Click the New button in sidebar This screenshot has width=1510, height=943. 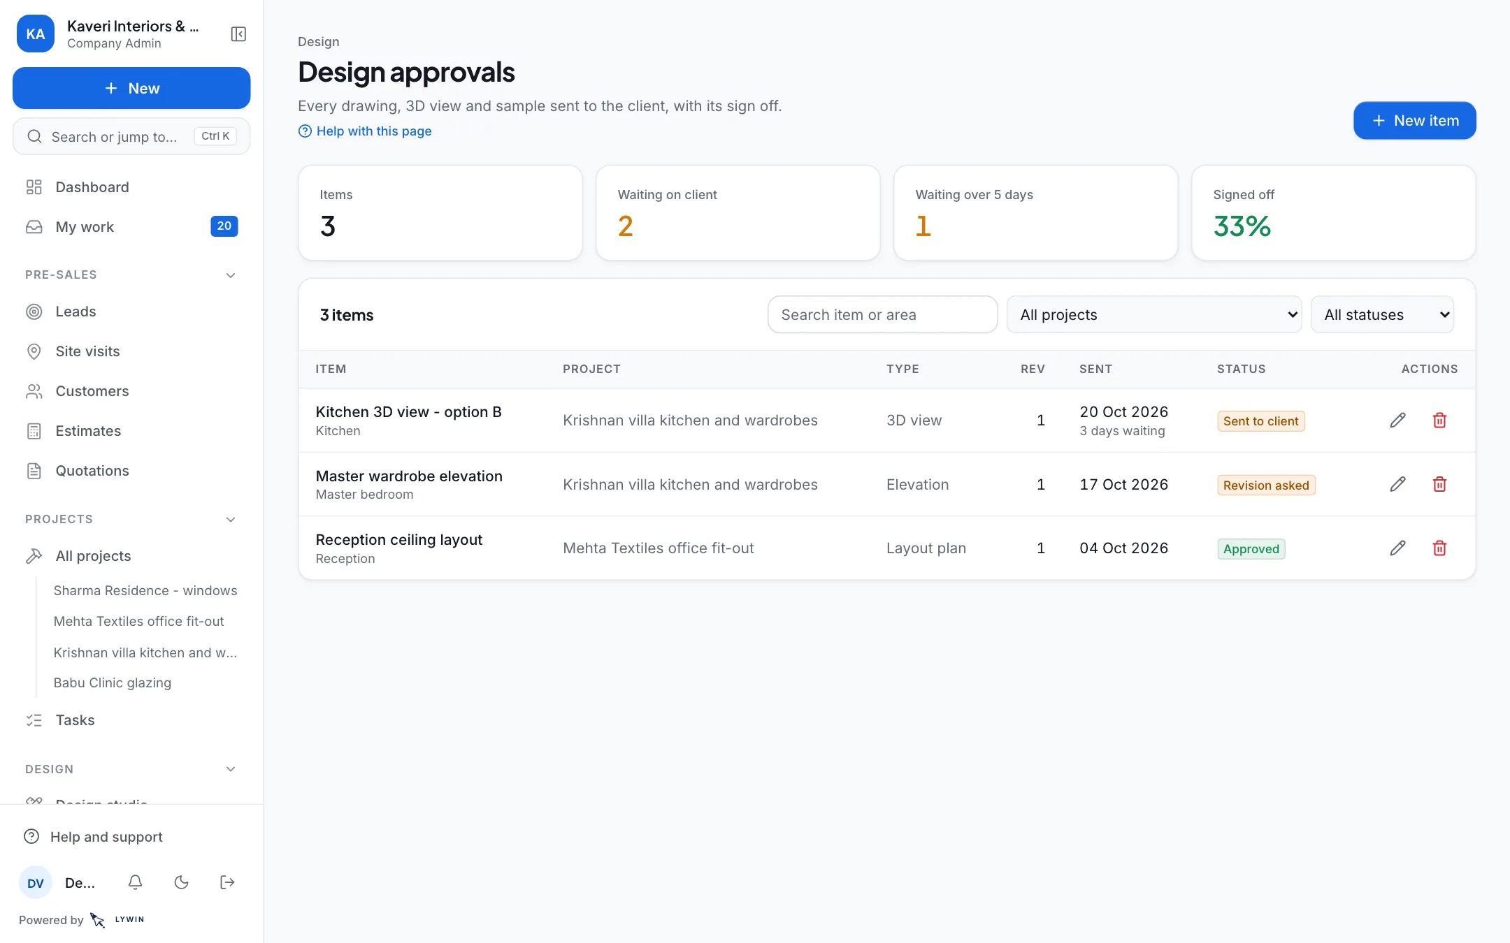[131, 88]
